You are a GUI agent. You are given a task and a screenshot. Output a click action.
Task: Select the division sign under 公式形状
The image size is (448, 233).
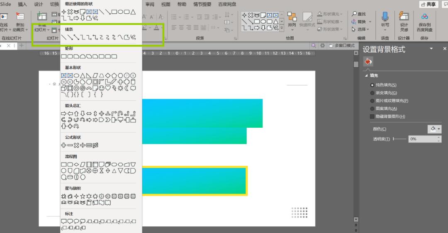(x=83, y=146)
